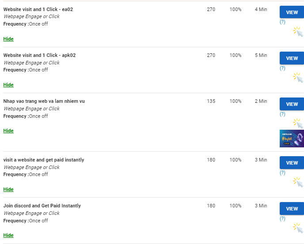Open help (?) for Join discord job
Screen dimensions: 304x244
coord(282,218)
